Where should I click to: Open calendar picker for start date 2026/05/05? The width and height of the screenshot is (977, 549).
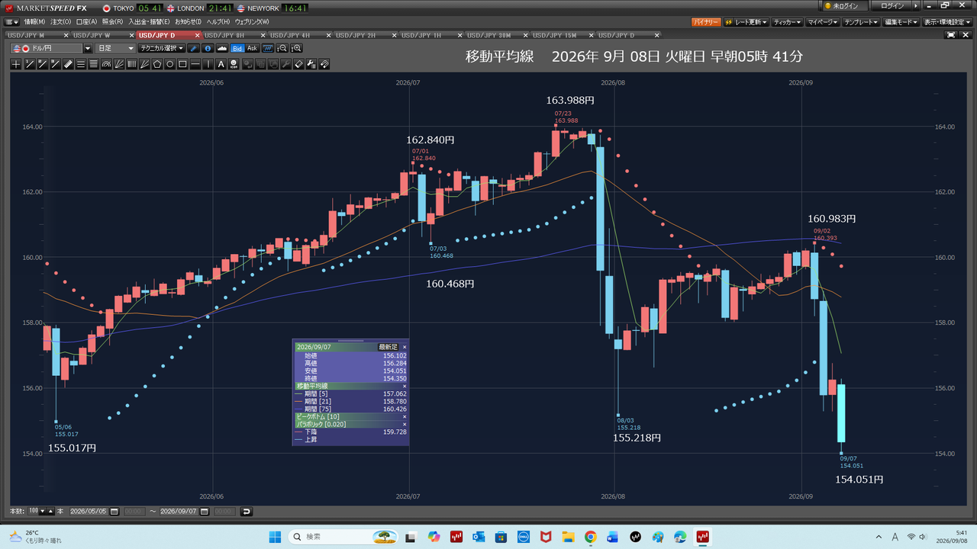point(114,512)
